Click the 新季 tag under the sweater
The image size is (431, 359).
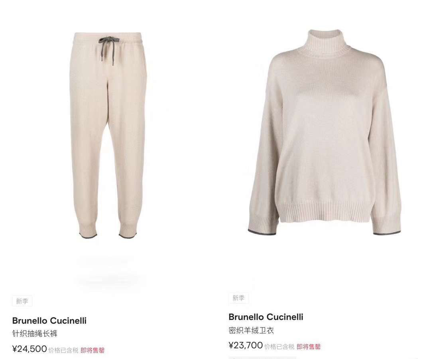pyautogui.click(x=238, y=298)
